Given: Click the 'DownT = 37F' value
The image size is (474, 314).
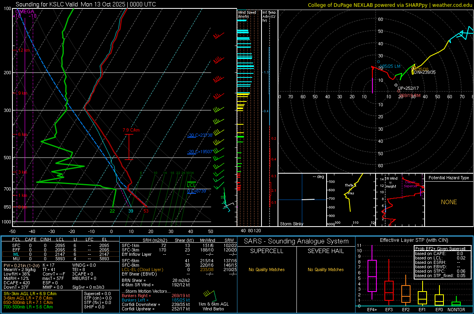Looking at the screenshot, I should click(16, 288).
